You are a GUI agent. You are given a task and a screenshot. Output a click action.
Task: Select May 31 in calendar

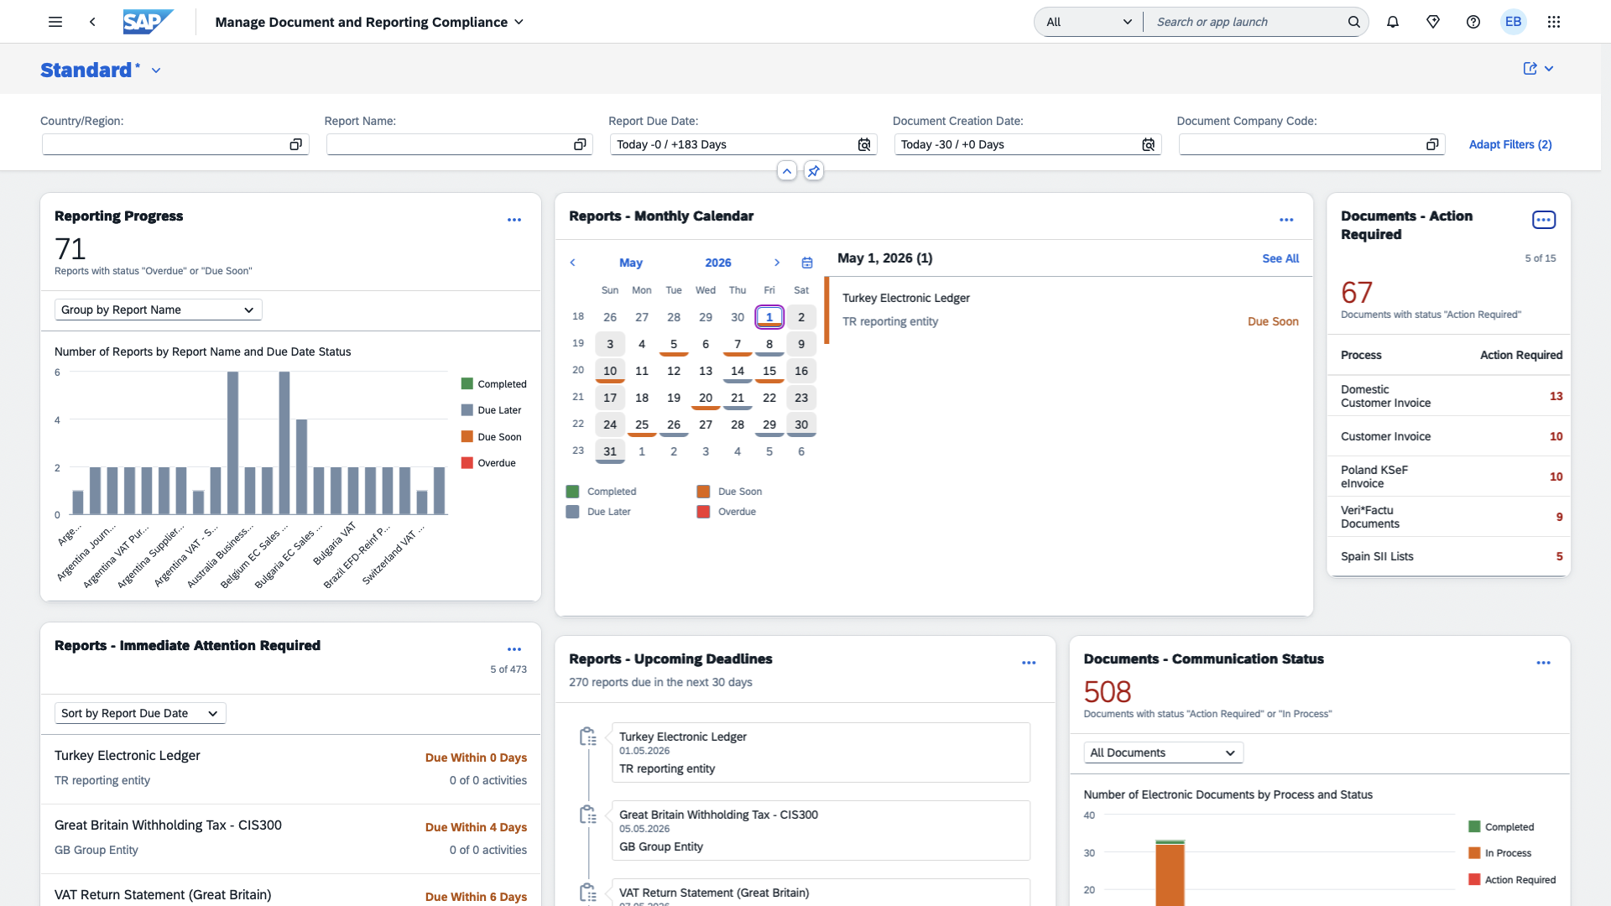(610, 451)
